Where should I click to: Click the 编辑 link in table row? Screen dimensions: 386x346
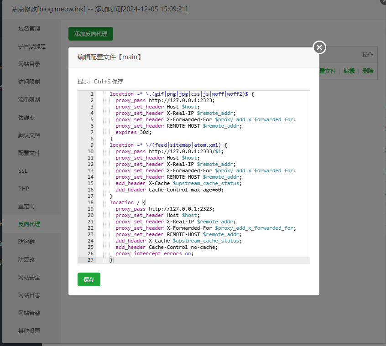(x=349, y=71)
